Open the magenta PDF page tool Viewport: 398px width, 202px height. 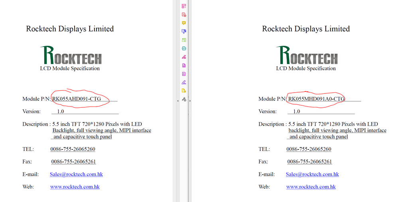coord(184,65)
